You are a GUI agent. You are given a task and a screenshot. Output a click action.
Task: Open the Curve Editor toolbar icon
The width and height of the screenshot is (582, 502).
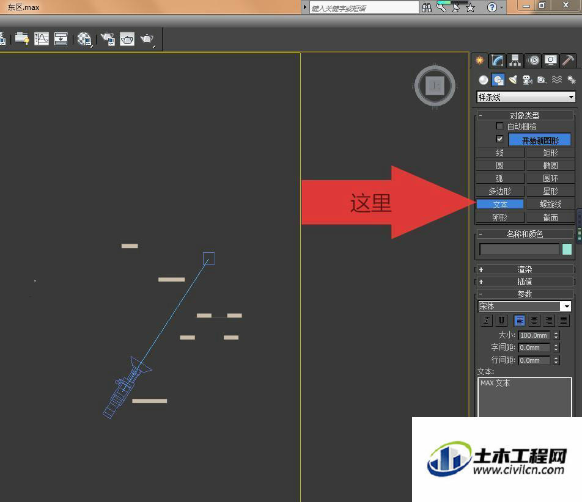point(42,38)
